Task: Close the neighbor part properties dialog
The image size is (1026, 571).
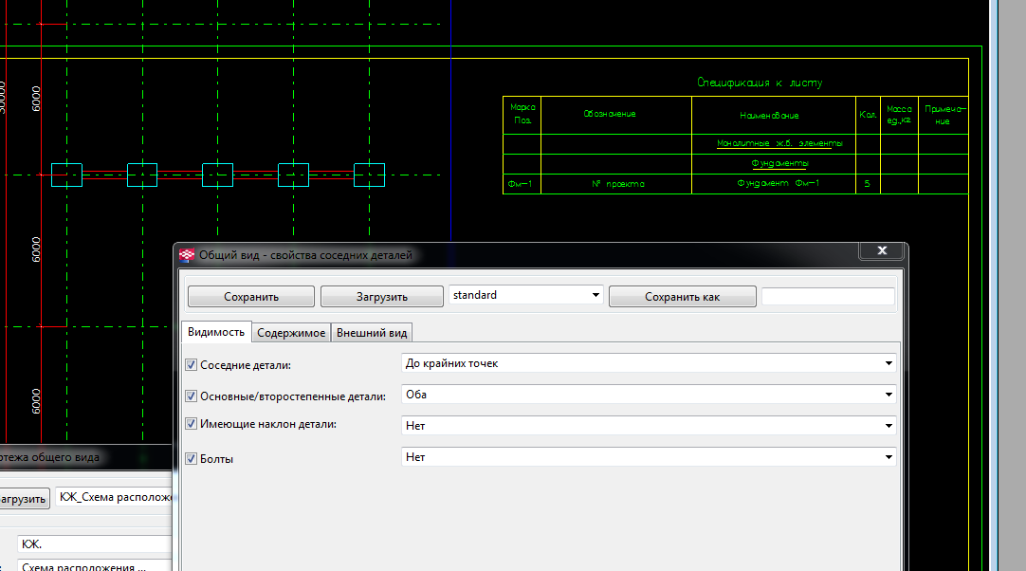Action: click(x=882, y=251)
